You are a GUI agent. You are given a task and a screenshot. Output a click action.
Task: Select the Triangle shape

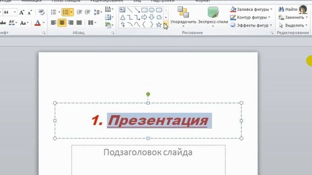pyautogui.click(x=122, y=17)
